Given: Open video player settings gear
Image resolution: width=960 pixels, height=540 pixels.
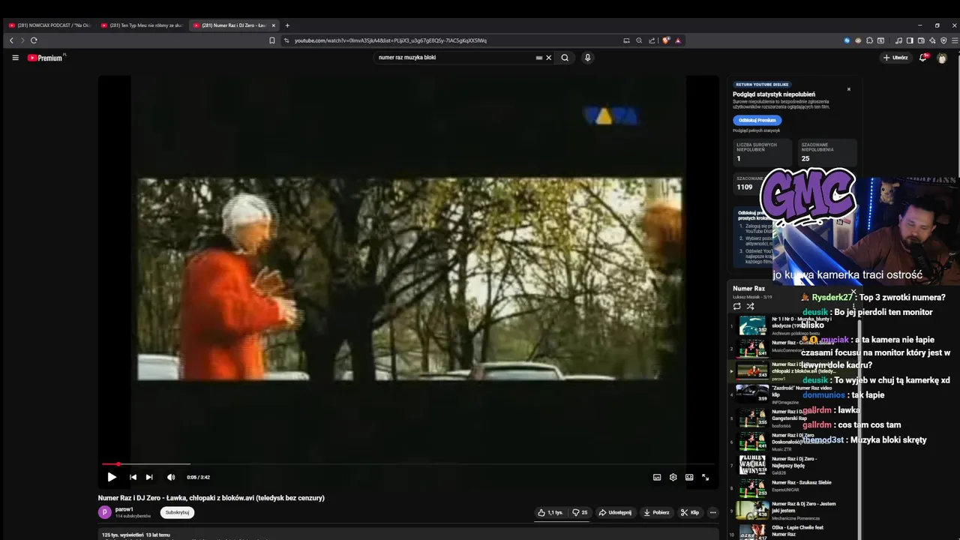Looking at the screenshot, I should [x=673, y=477].
